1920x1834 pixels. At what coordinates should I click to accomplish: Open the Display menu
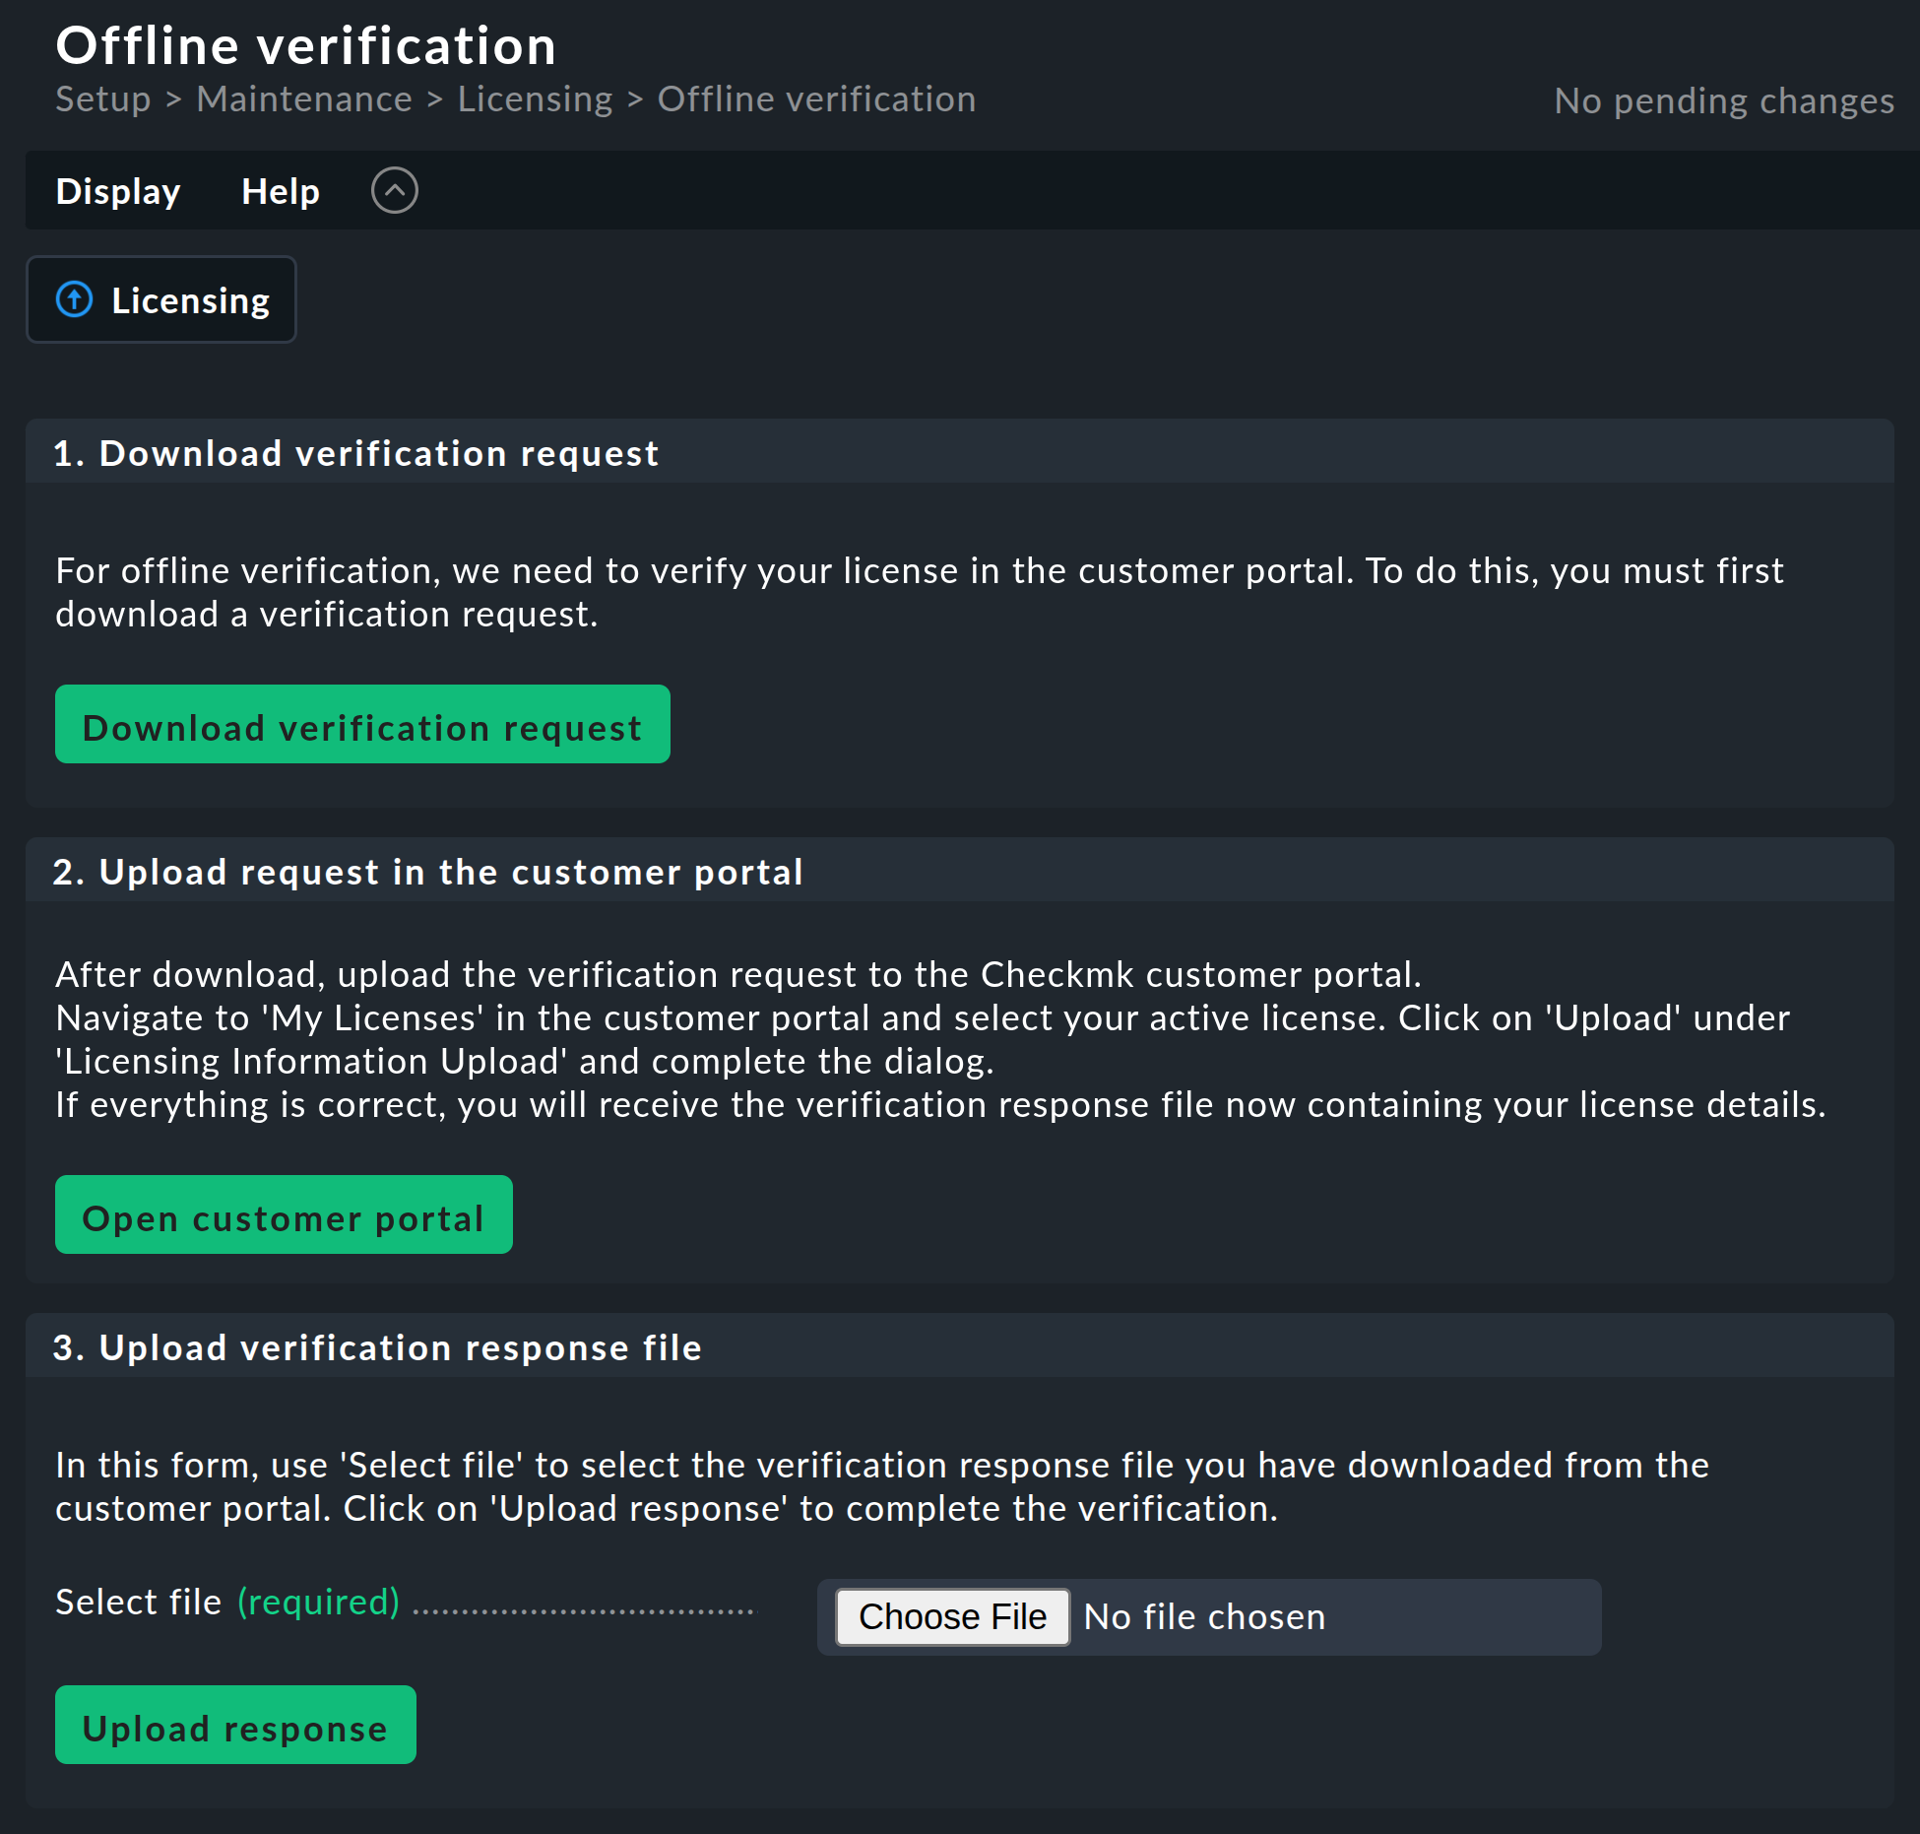pos(117,191)
